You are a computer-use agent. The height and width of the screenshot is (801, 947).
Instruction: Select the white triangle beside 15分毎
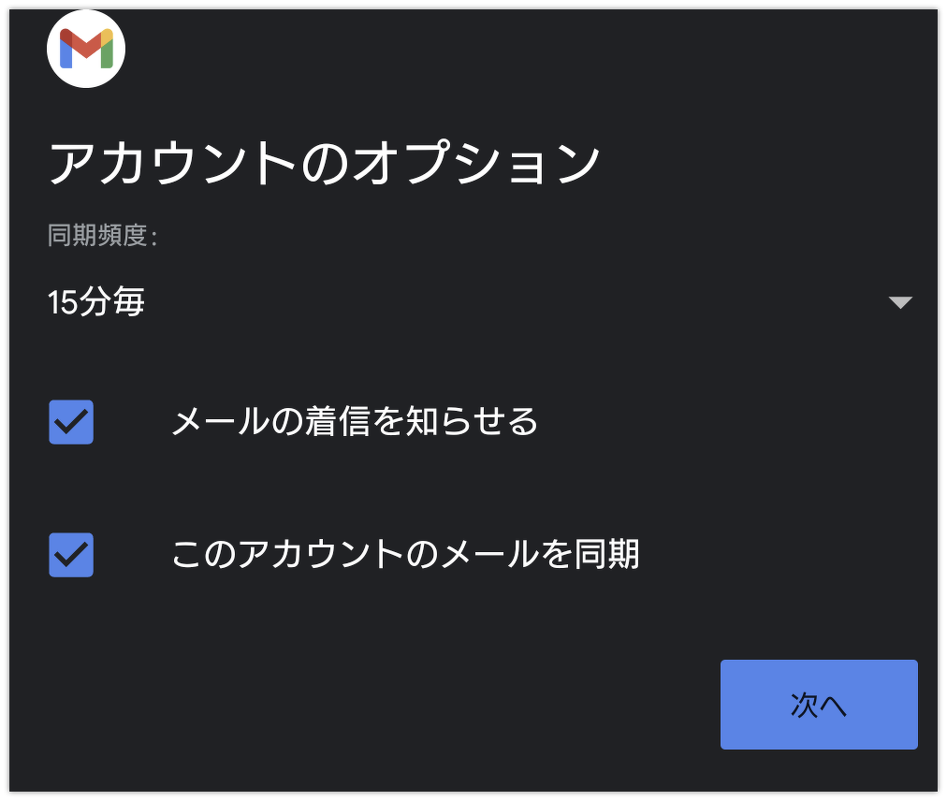click(900, 302)
